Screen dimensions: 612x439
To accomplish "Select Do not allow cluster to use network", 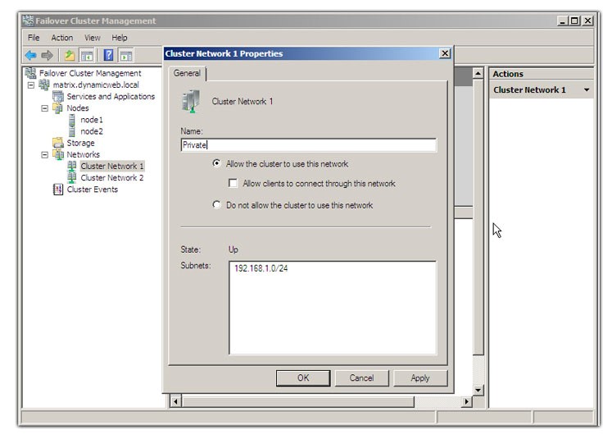I will [x=216, y=205].
